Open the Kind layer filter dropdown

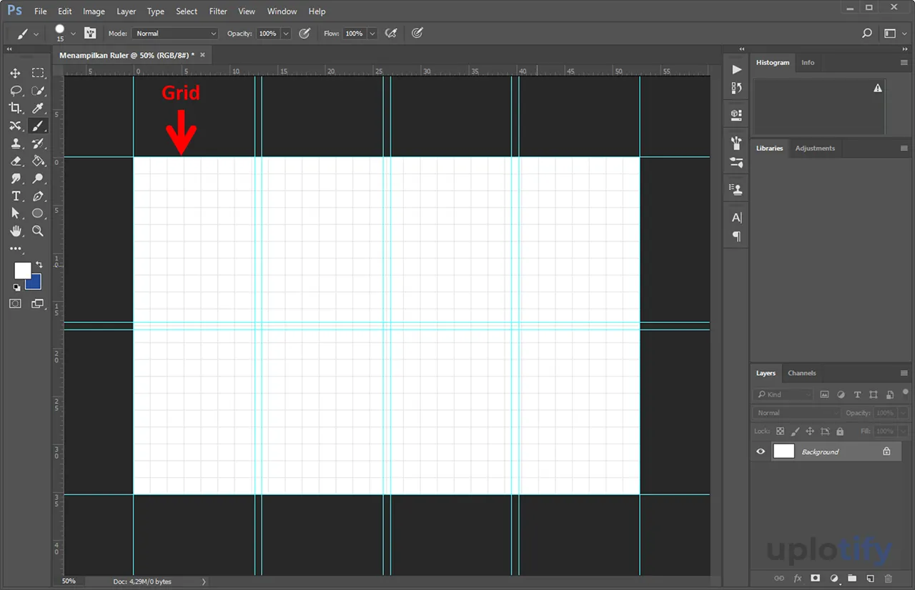pyautogui.click(x=784, y=394)
